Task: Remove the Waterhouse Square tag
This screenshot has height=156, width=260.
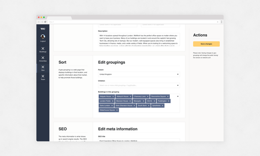Action: pos(117,110)
